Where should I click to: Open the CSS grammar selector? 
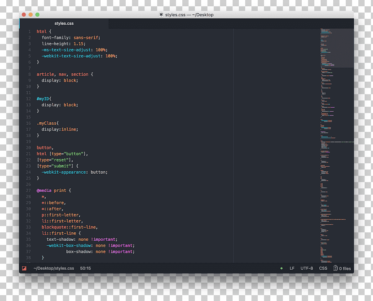pos(323,268)
